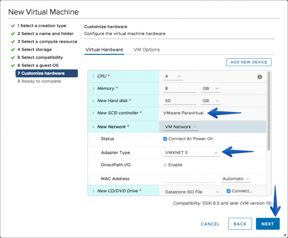Go to step 2 Select a name and folder

tap(45, 34)
